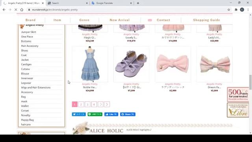
Task: Select the Angelic Pretty browser tab
Action: (24, 3)
